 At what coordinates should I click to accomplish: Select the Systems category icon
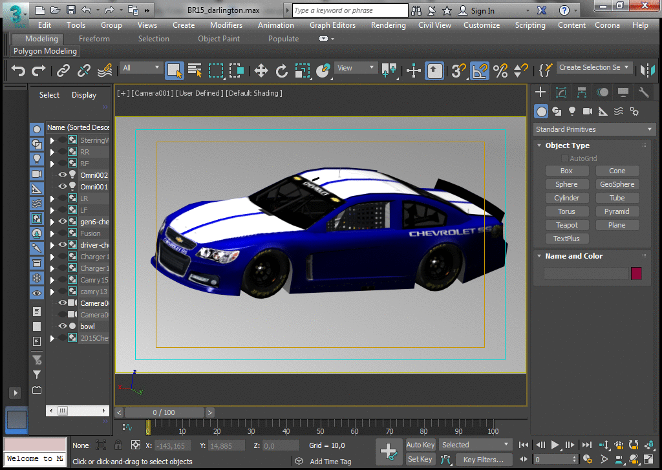point(634,111)
